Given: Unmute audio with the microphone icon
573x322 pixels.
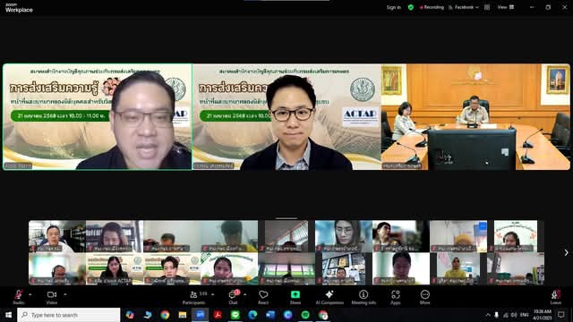Looking at the screenshot, I should click(18, 297).
